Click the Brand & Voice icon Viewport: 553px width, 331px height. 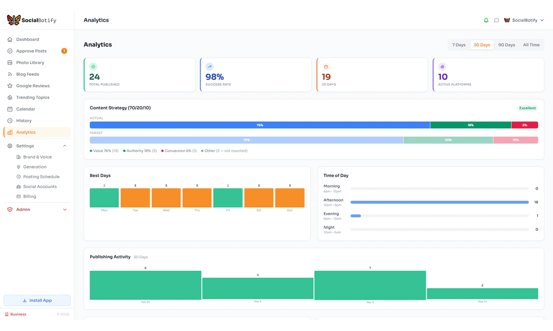18,157
